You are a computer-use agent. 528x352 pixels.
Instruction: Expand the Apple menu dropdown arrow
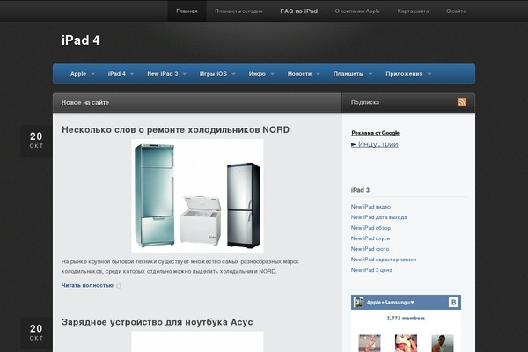point(93,74)
